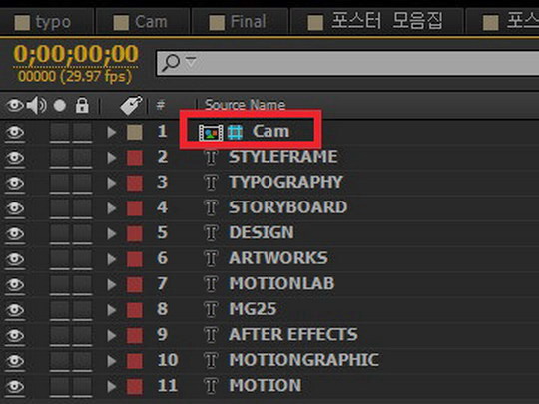539x404 pixels.
Task: Click the search magnifier icon in timeline
Action: click(171, 63)
